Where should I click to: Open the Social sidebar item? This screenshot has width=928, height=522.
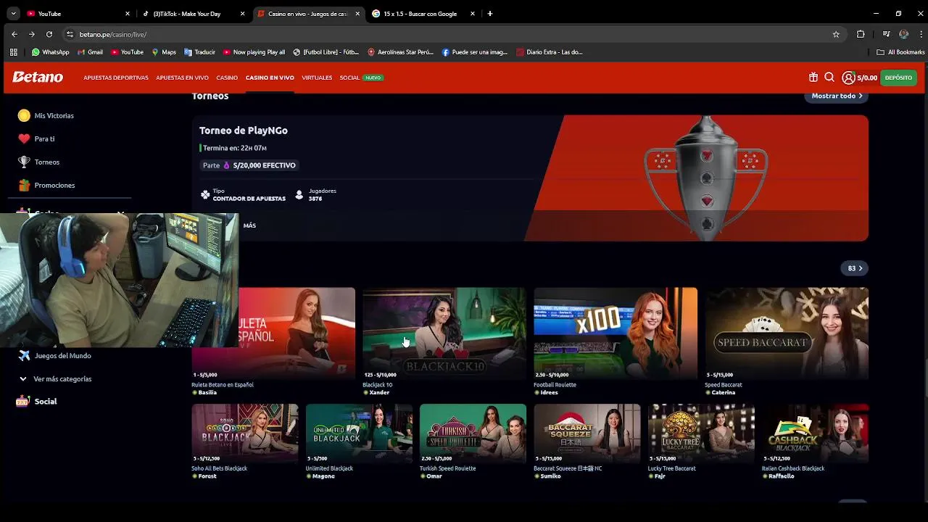[x=38, y=401]
